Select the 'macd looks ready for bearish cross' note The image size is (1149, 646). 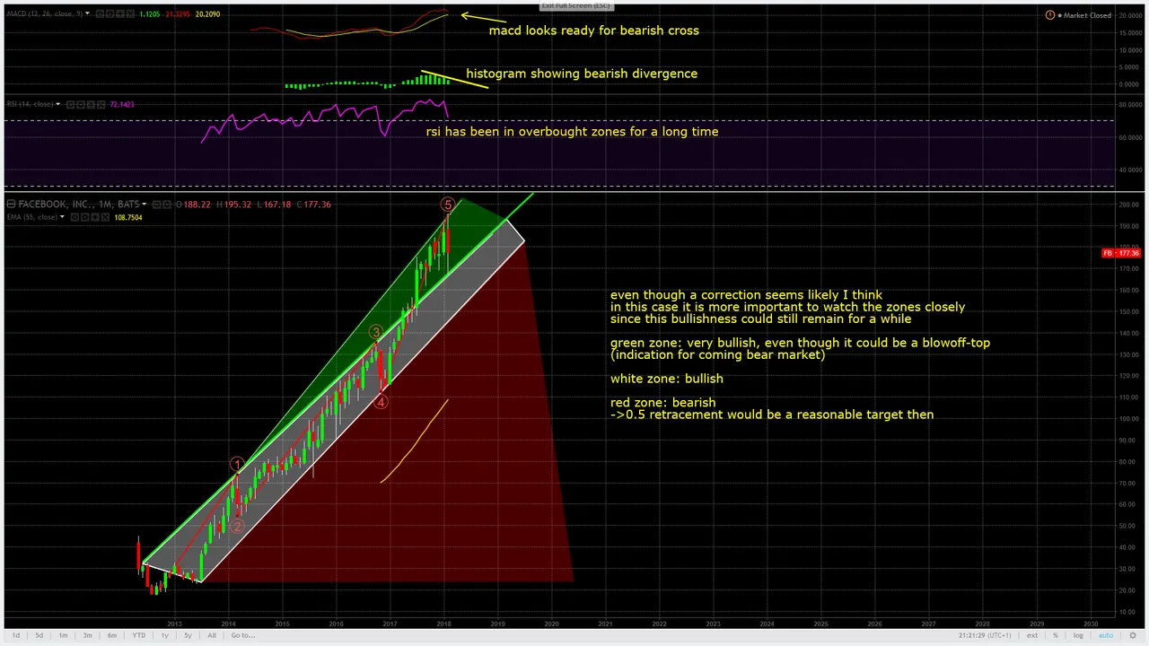(594, 31)
